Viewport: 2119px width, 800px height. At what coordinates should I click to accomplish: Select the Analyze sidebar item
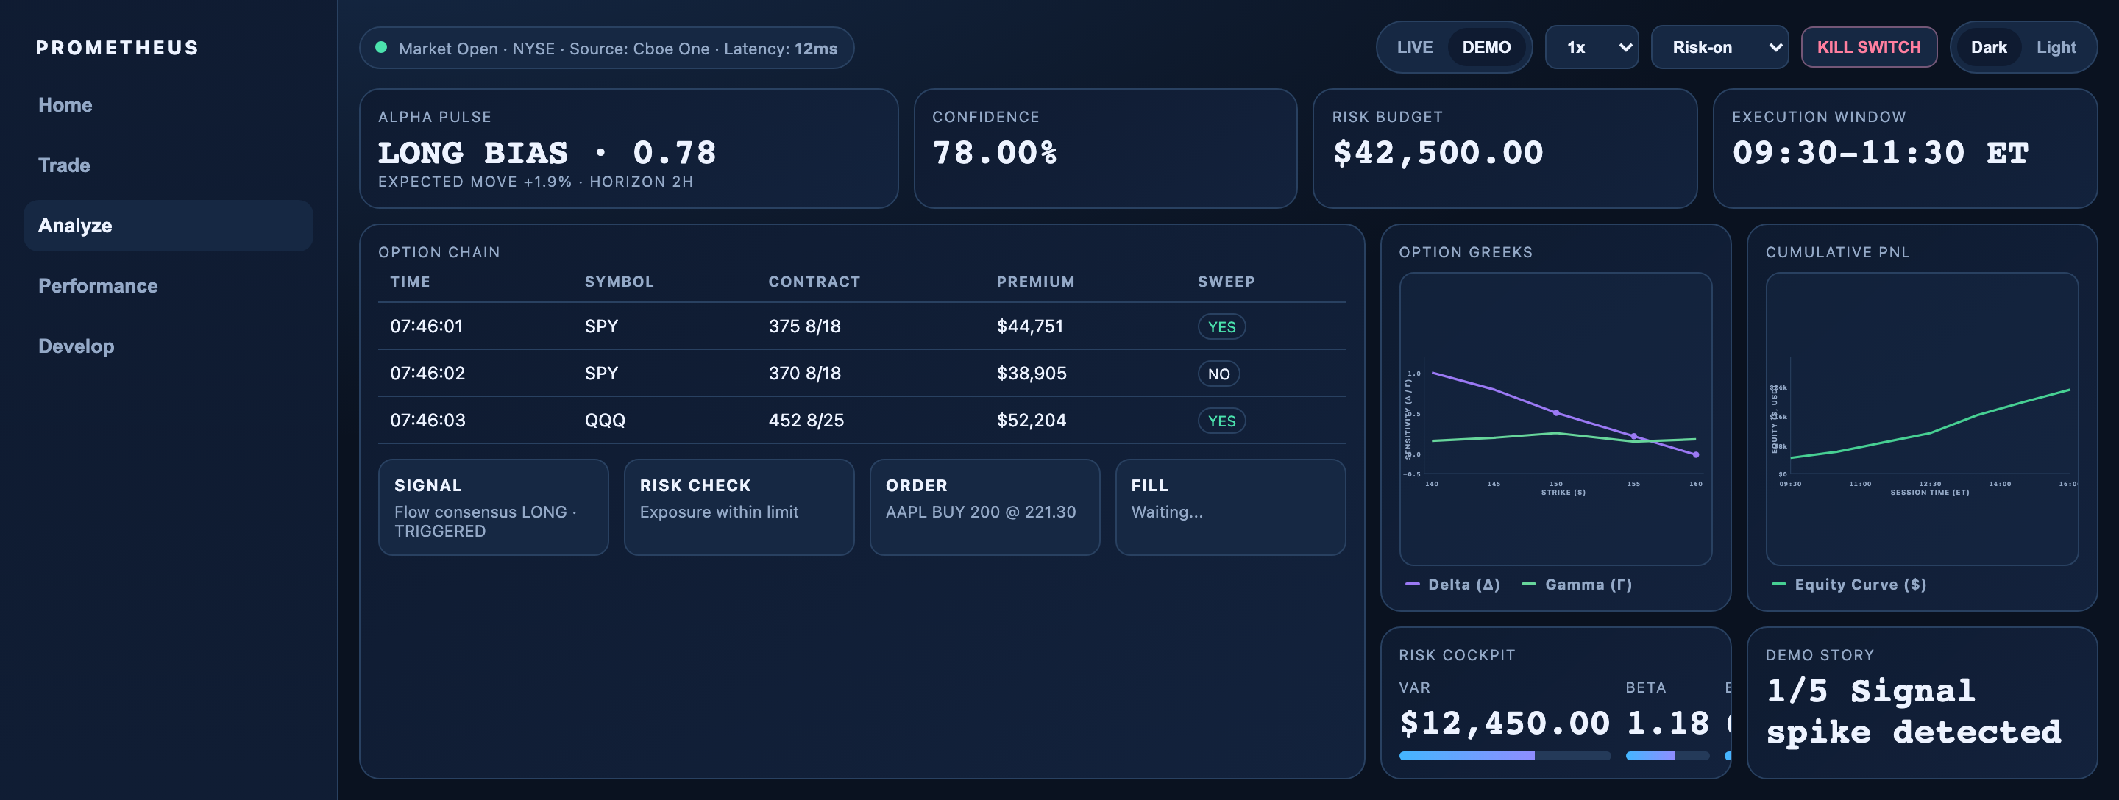(x=168, y=225)
